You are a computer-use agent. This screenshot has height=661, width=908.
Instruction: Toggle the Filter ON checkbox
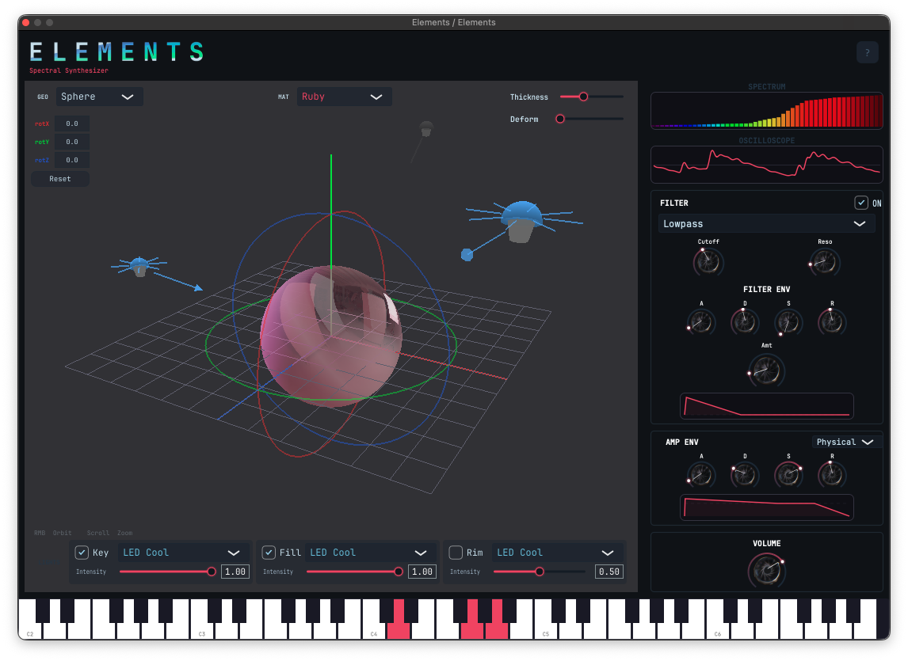[x=861, y=203]
